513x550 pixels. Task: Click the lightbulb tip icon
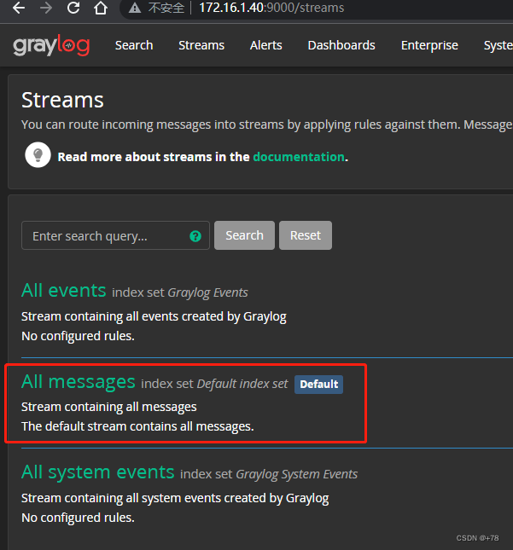(38, 154)
